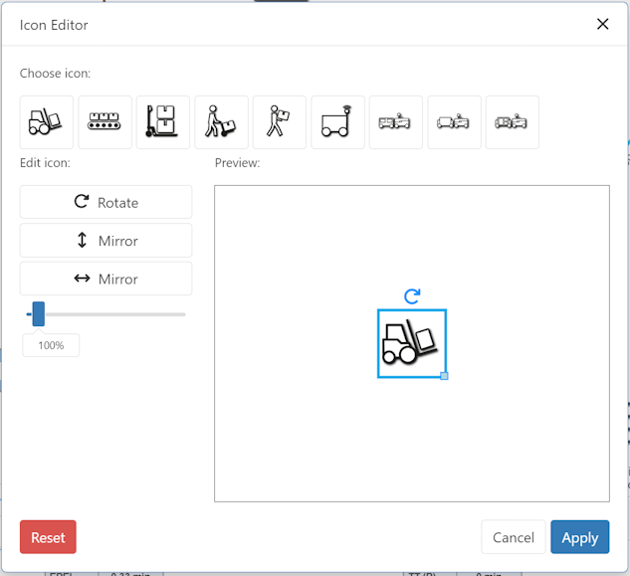The width and height of the screenshot is (630, 576).
Task: Click the icon size slider handle
Action: tap(39, 314)
